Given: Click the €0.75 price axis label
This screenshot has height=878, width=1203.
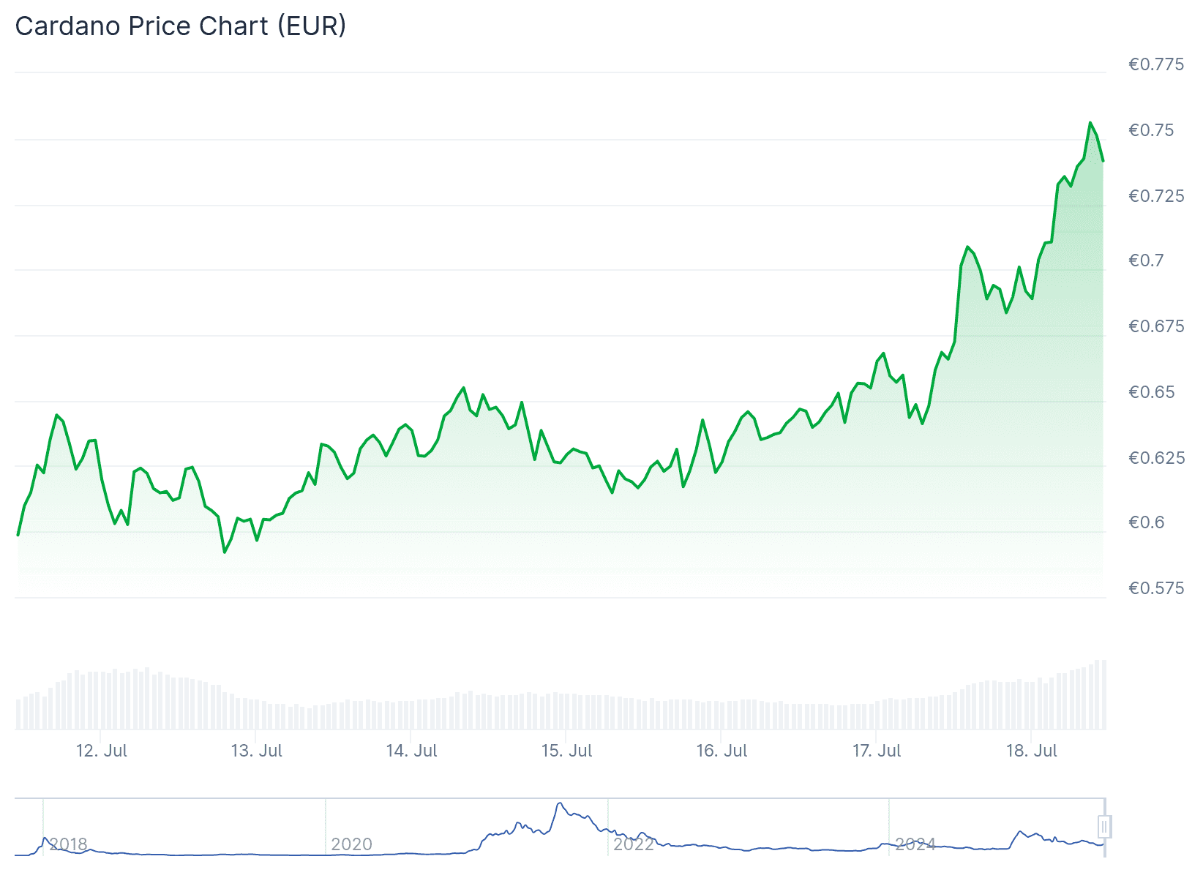Looking at the screenshot, I should (x=1151, y=130).
